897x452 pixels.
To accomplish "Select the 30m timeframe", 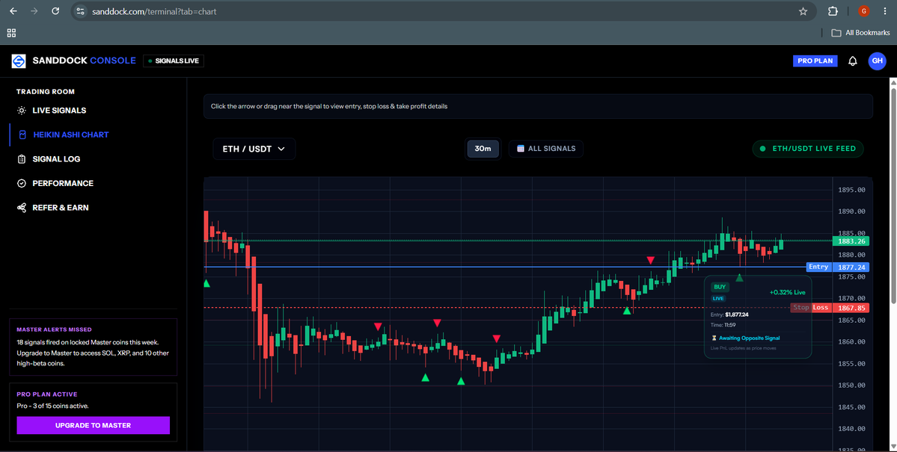I will click(483, 149).
